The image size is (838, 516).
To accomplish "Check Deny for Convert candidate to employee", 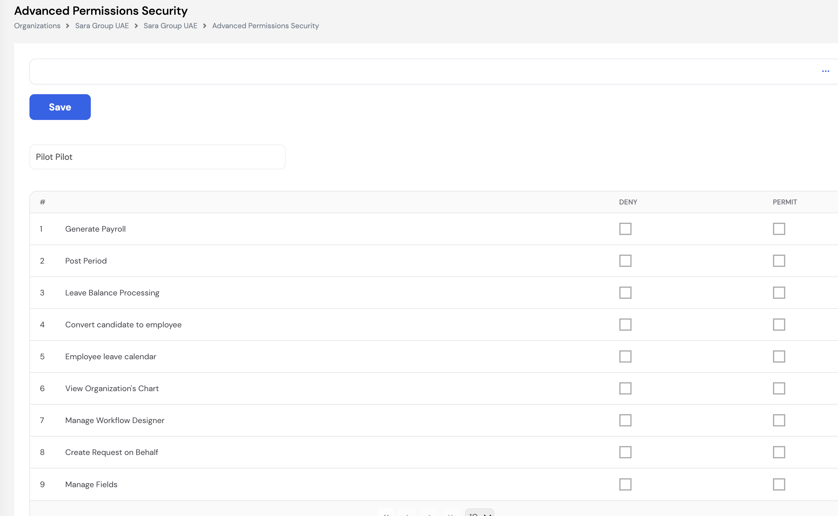I will 625,325.
